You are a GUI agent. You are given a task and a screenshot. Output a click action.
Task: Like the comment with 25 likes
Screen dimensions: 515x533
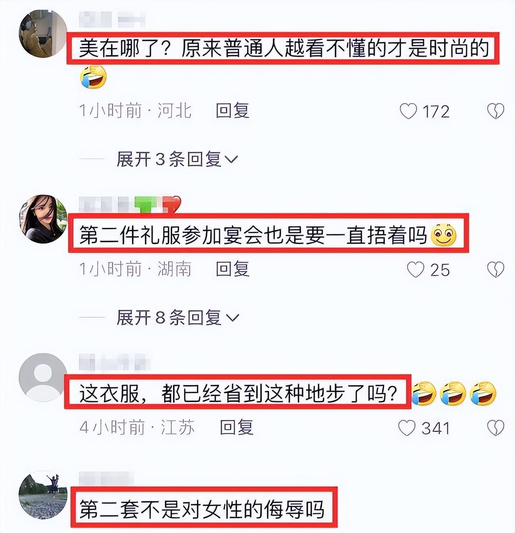[415, 270]
